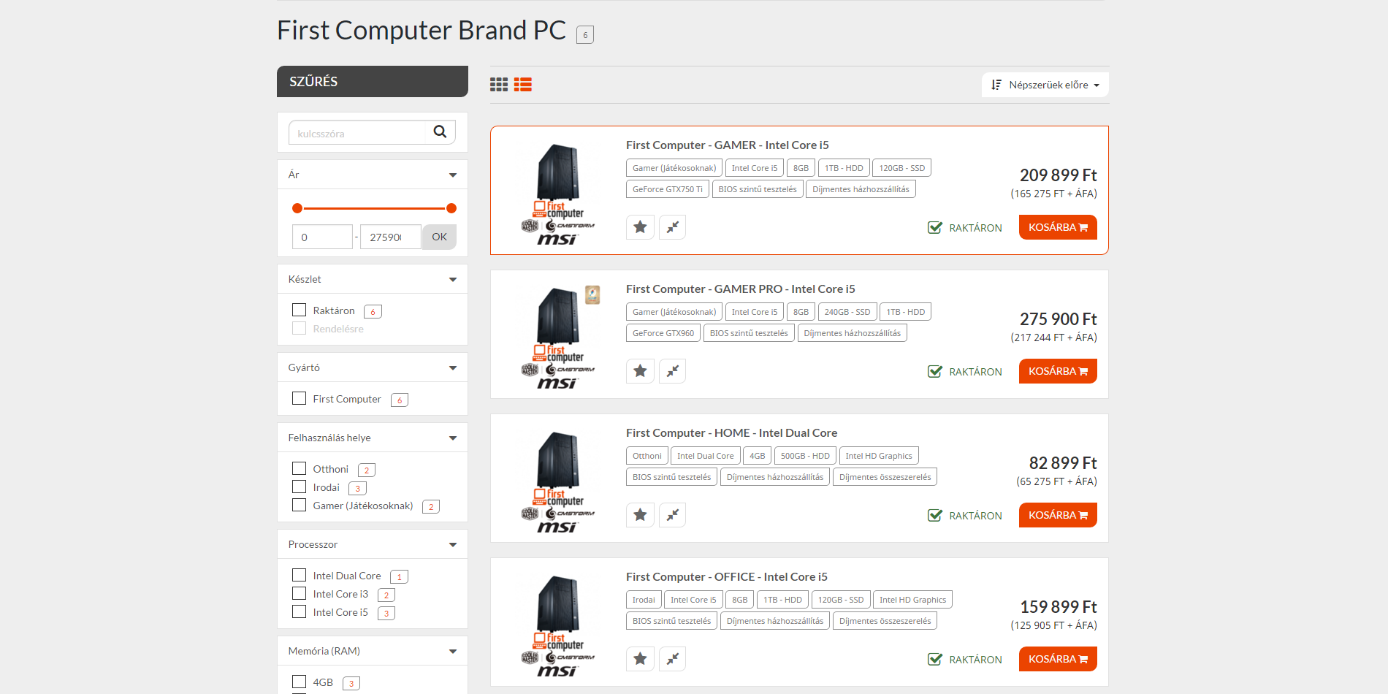Check the Intel Core i5 filter
Image resolution: width=1388 pixels, height=694 pixels.
click(299, 611)
